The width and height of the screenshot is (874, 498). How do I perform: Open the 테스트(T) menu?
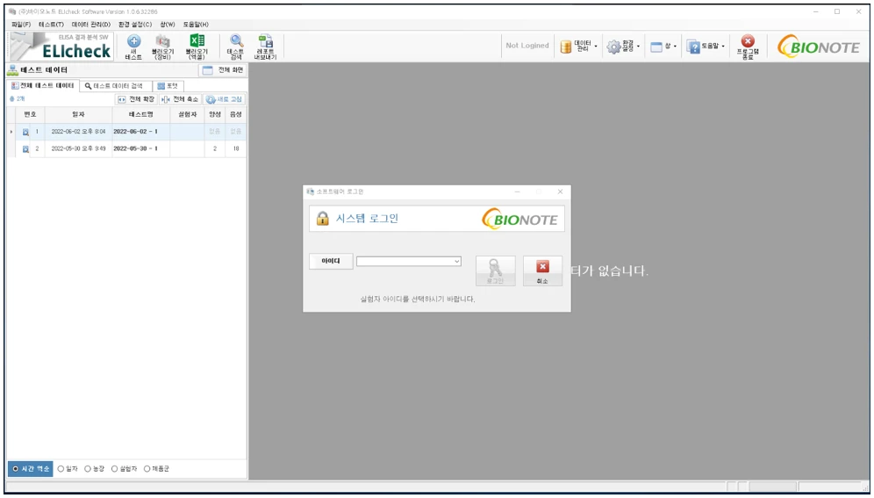click(x=51, y=25)
